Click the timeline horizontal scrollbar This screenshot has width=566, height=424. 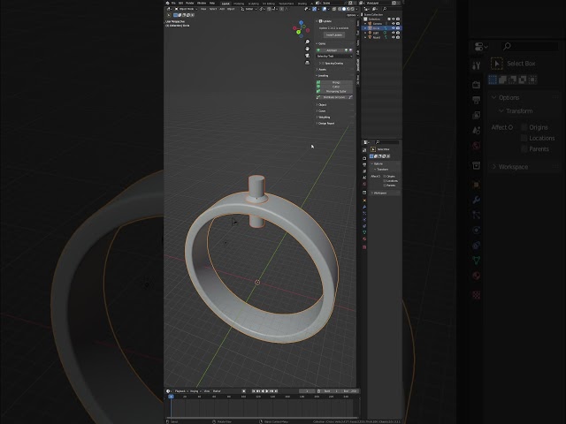coord(263,417)
